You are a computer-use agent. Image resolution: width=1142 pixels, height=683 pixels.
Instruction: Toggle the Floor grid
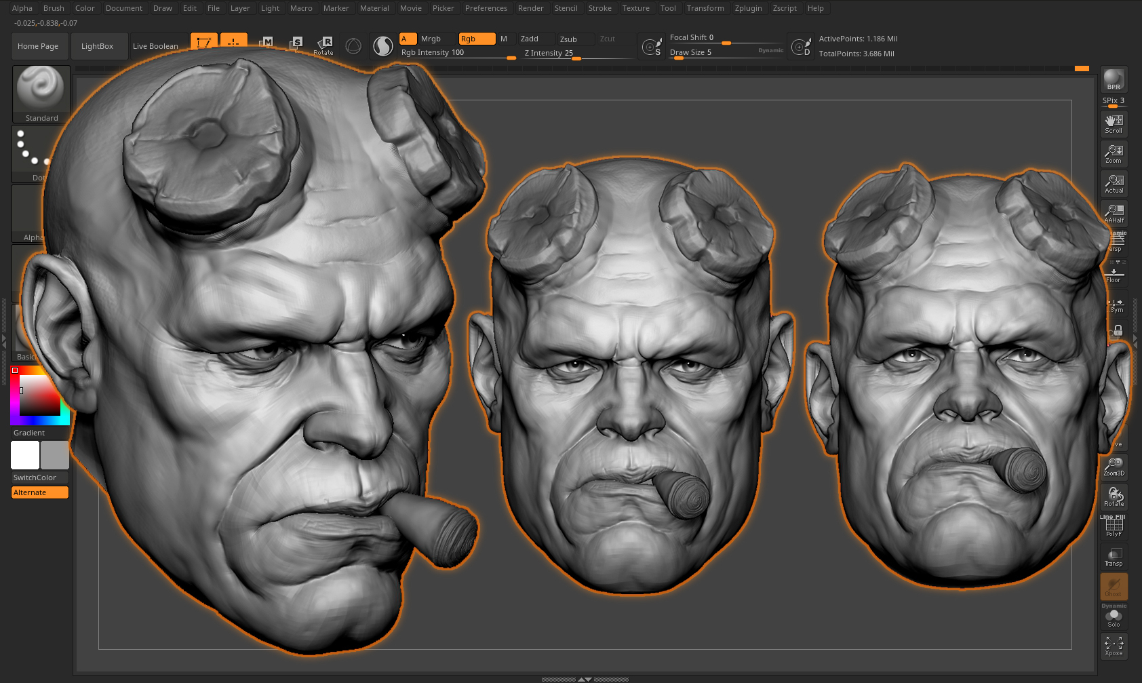coord(1114,273)
